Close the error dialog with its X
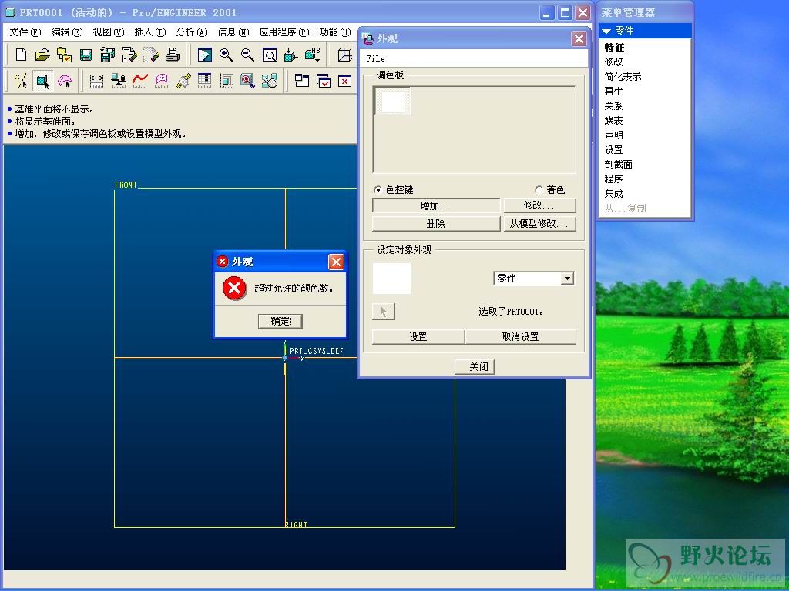The width and height of the screenshot is (789, 591). point(336,262)
